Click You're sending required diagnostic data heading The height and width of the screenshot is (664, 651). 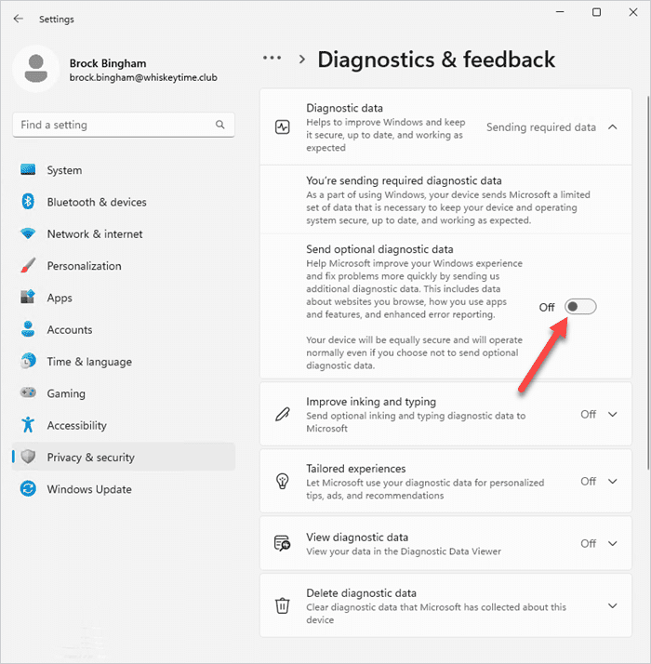404,180
